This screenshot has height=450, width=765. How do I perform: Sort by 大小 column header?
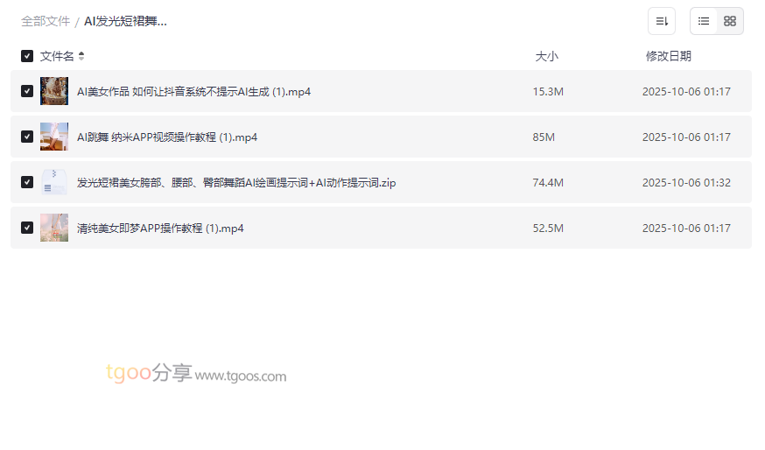pyautogui.click(x=546, y=56)
